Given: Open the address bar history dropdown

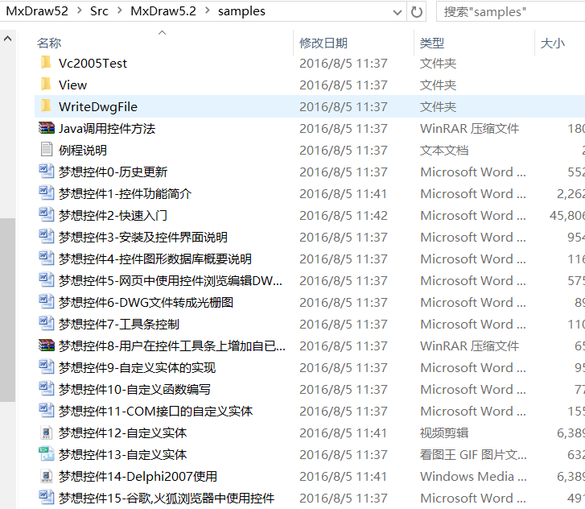Looking at the screenshot, I should coord(398,12).
